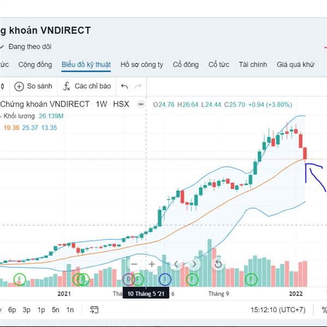The image size is (327, 327).
Task: Click the 2022 label on time axis
Action: [x=296, y=294]
